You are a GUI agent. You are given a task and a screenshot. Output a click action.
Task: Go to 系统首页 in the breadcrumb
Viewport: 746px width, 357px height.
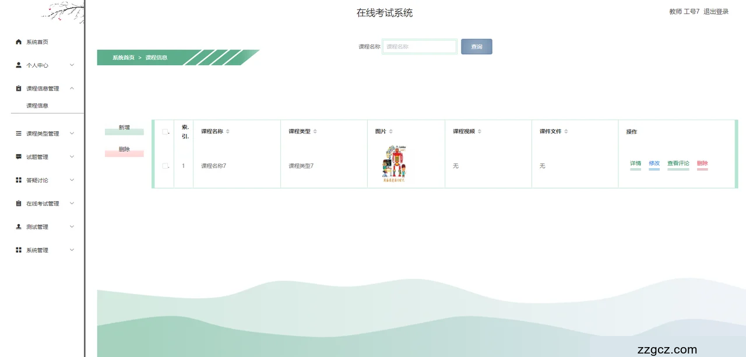tap(124, 58)
